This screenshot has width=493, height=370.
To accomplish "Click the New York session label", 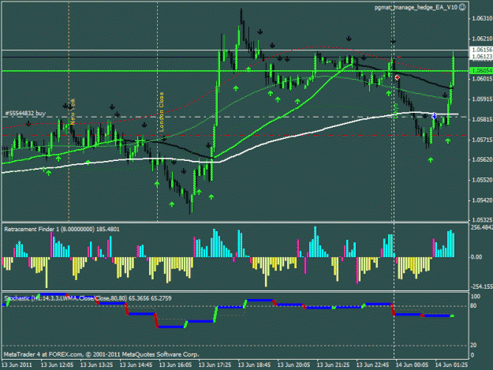I will coord(73,111).
